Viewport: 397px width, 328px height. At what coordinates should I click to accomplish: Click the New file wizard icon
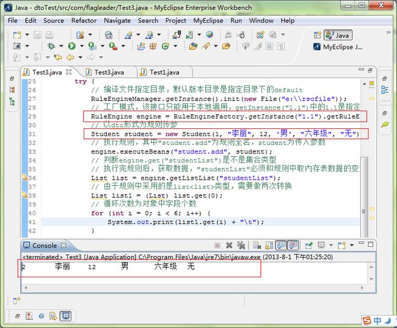click(x=17, y=35)
